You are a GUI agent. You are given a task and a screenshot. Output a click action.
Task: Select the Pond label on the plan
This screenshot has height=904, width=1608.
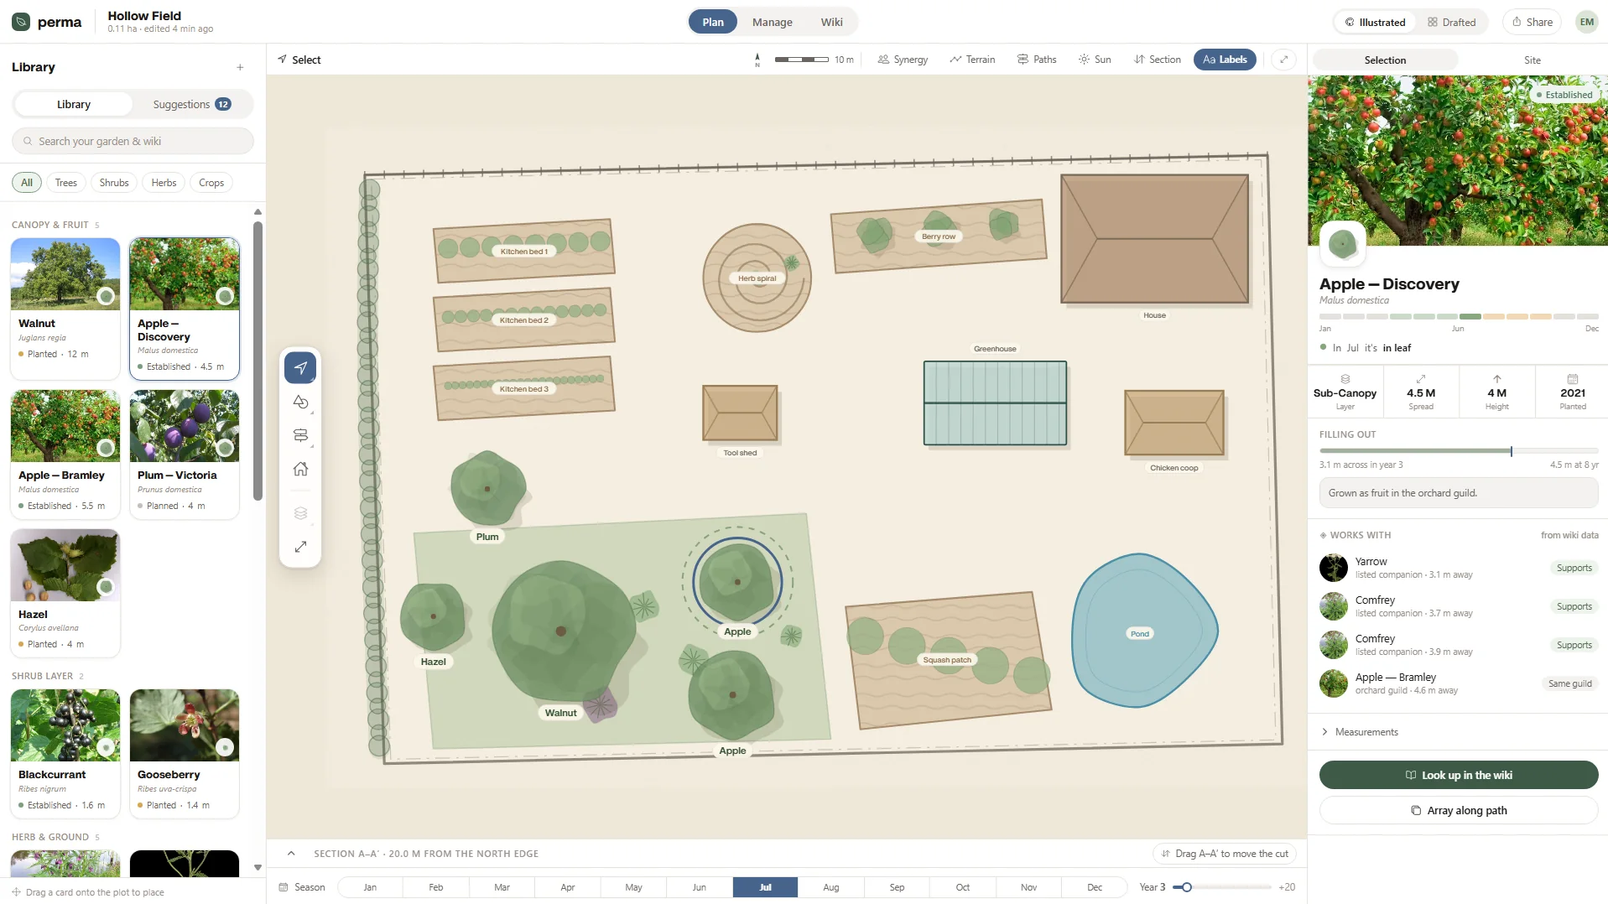click(x=1139, y=634)
